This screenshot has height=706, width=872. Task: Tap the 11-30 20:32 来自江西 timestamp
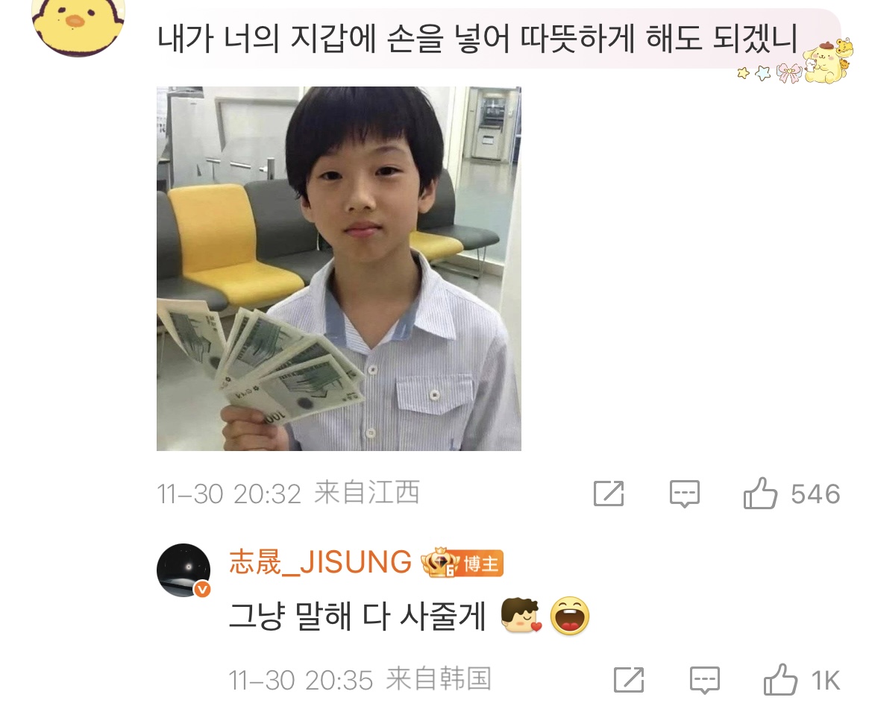click(288, 493)
